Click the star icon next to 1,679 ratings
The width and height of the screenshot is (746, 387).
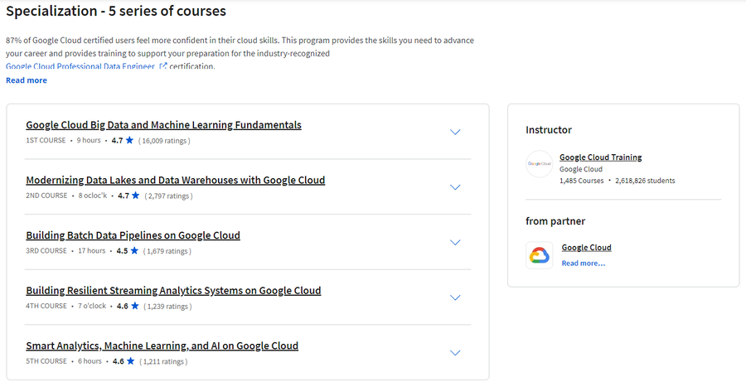[134, 250]
